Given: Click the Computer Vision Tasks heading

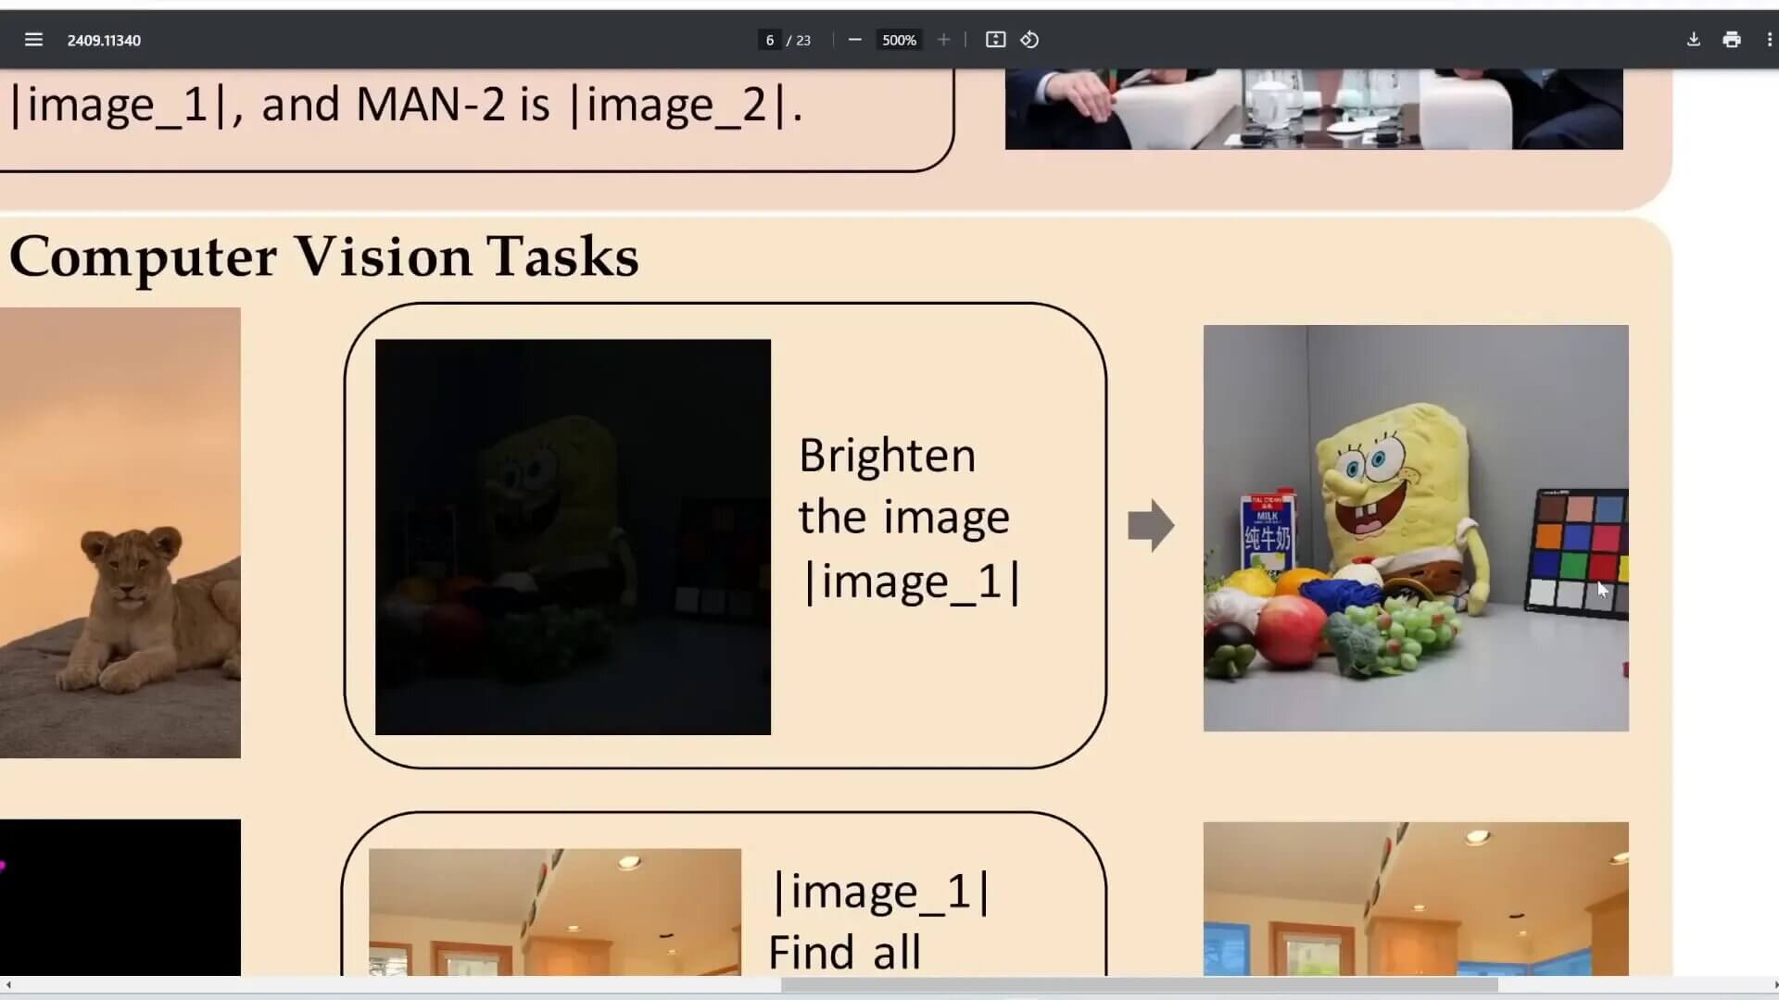Looking at the screenshot, I should (323, 256).
